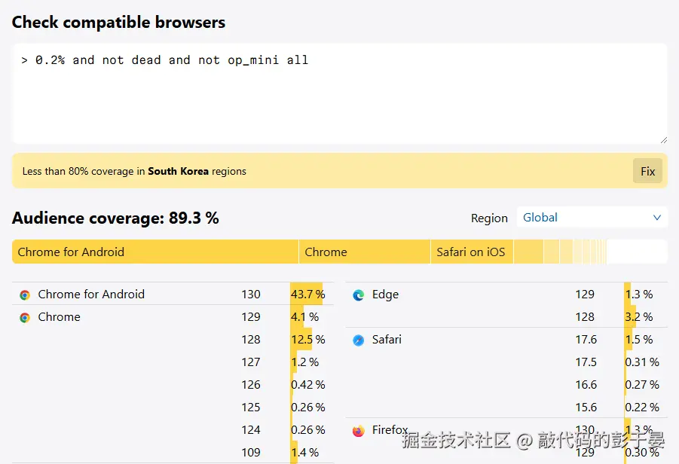Click Chrome version 109 cell
This screenshot has width=679, height=464.
[x=251, y=452]
